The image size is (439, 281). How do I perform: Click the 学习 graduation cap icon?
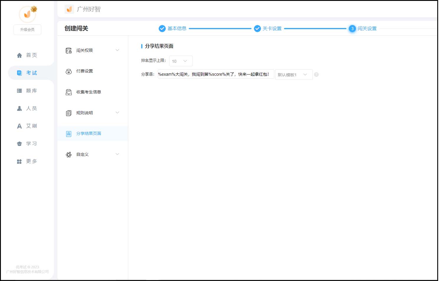(x=19, y=144)
